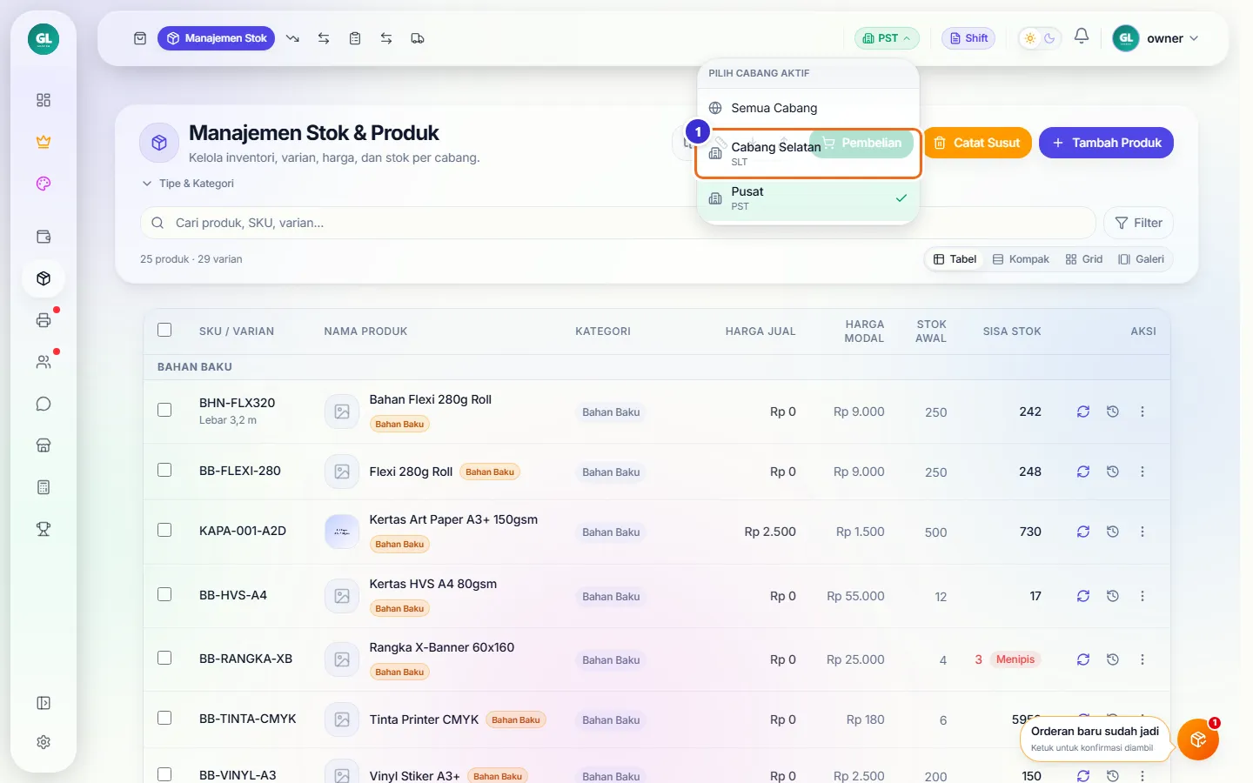
Task: Collapse the PST branch dropdown
Action: 887,38
